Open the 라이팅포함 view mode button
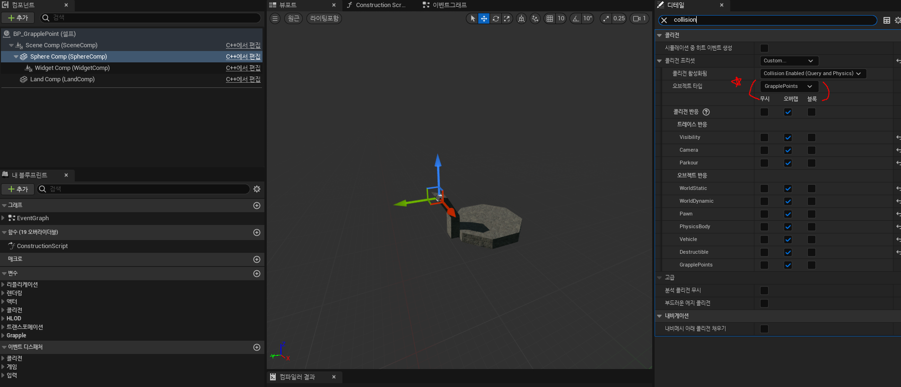901x387 pixels. click(x=324, y=18)
